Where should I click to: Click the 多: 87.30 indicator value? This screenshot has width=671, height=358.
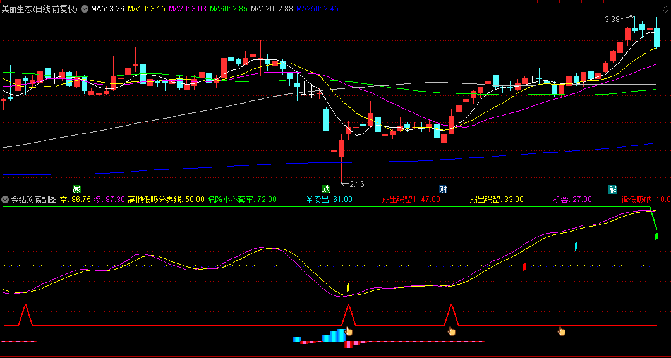click(x=109, y=200)
